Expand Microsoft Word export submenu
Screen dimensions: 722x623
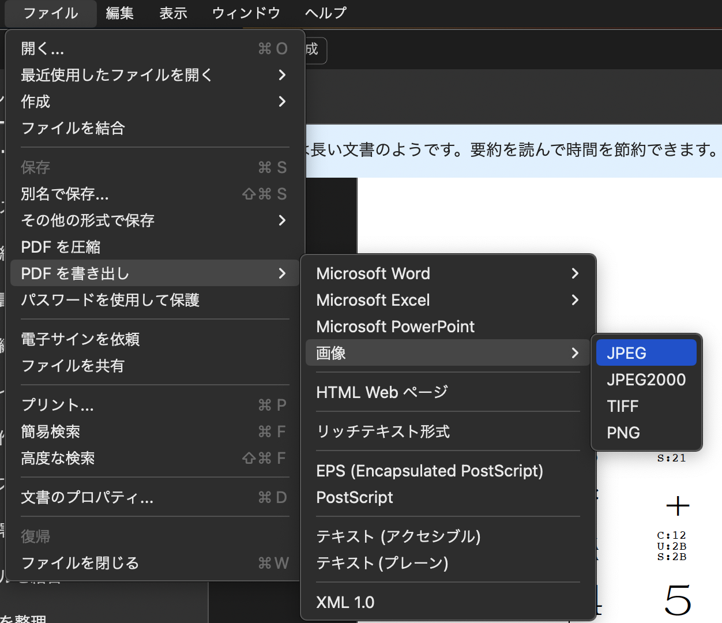(448, 273)
